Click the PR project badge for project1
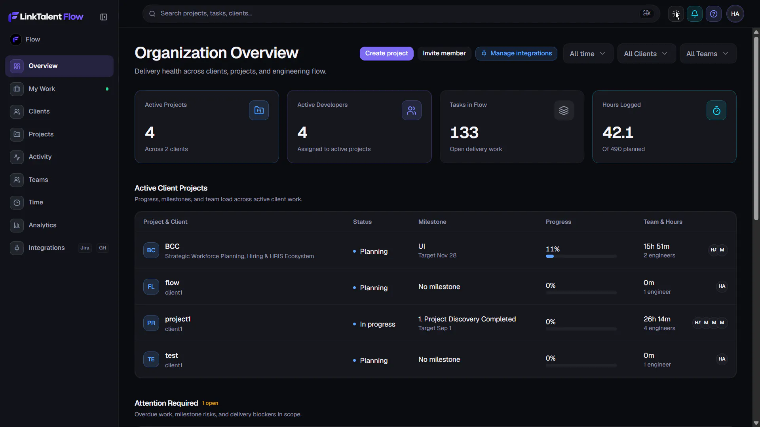 click(151, 323)
